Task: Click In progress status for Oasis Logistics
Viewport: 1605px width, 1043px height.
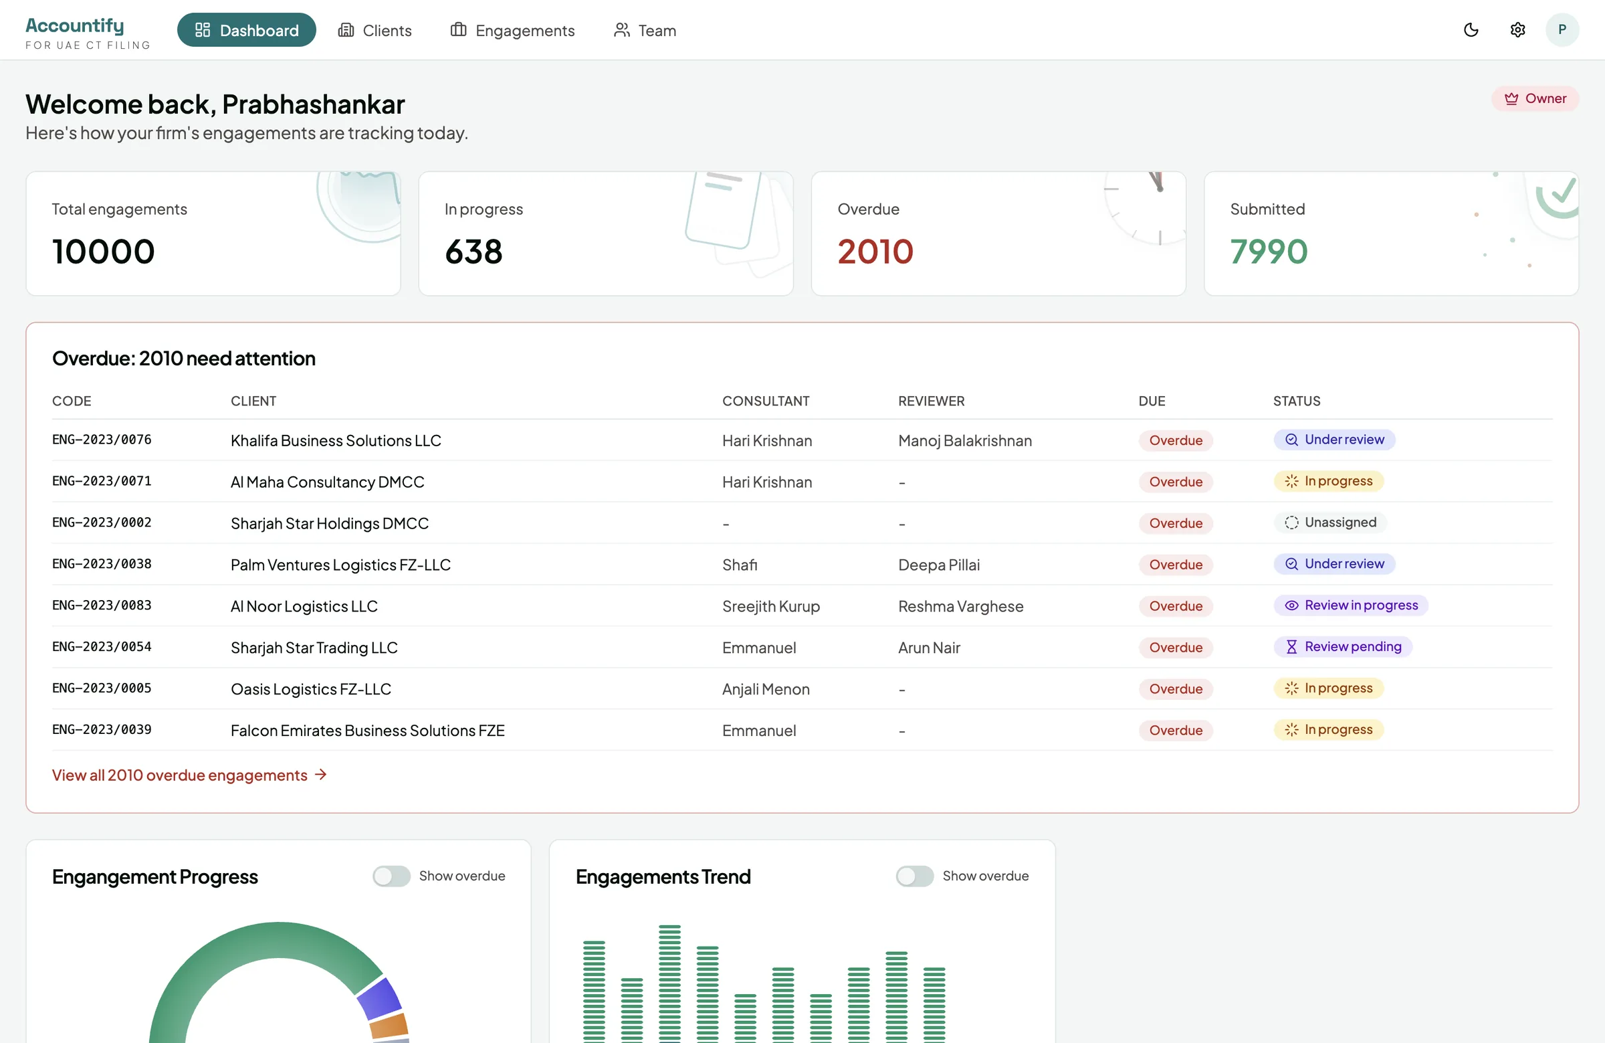Action: 1329,688
